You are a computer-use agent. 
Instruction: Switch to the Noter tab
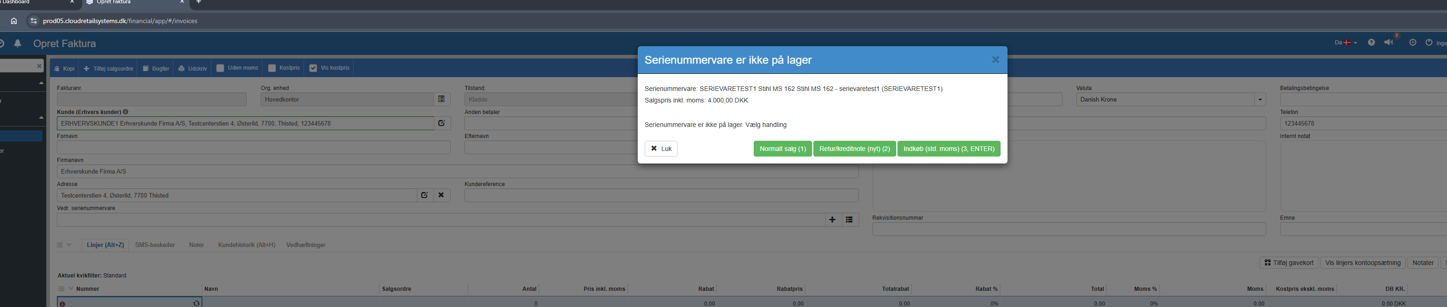click(x=196, y=245)
